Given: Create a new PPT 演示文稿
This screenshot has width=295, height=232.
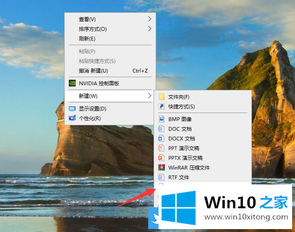Looking at the screenshot, I should click(203, 148).
